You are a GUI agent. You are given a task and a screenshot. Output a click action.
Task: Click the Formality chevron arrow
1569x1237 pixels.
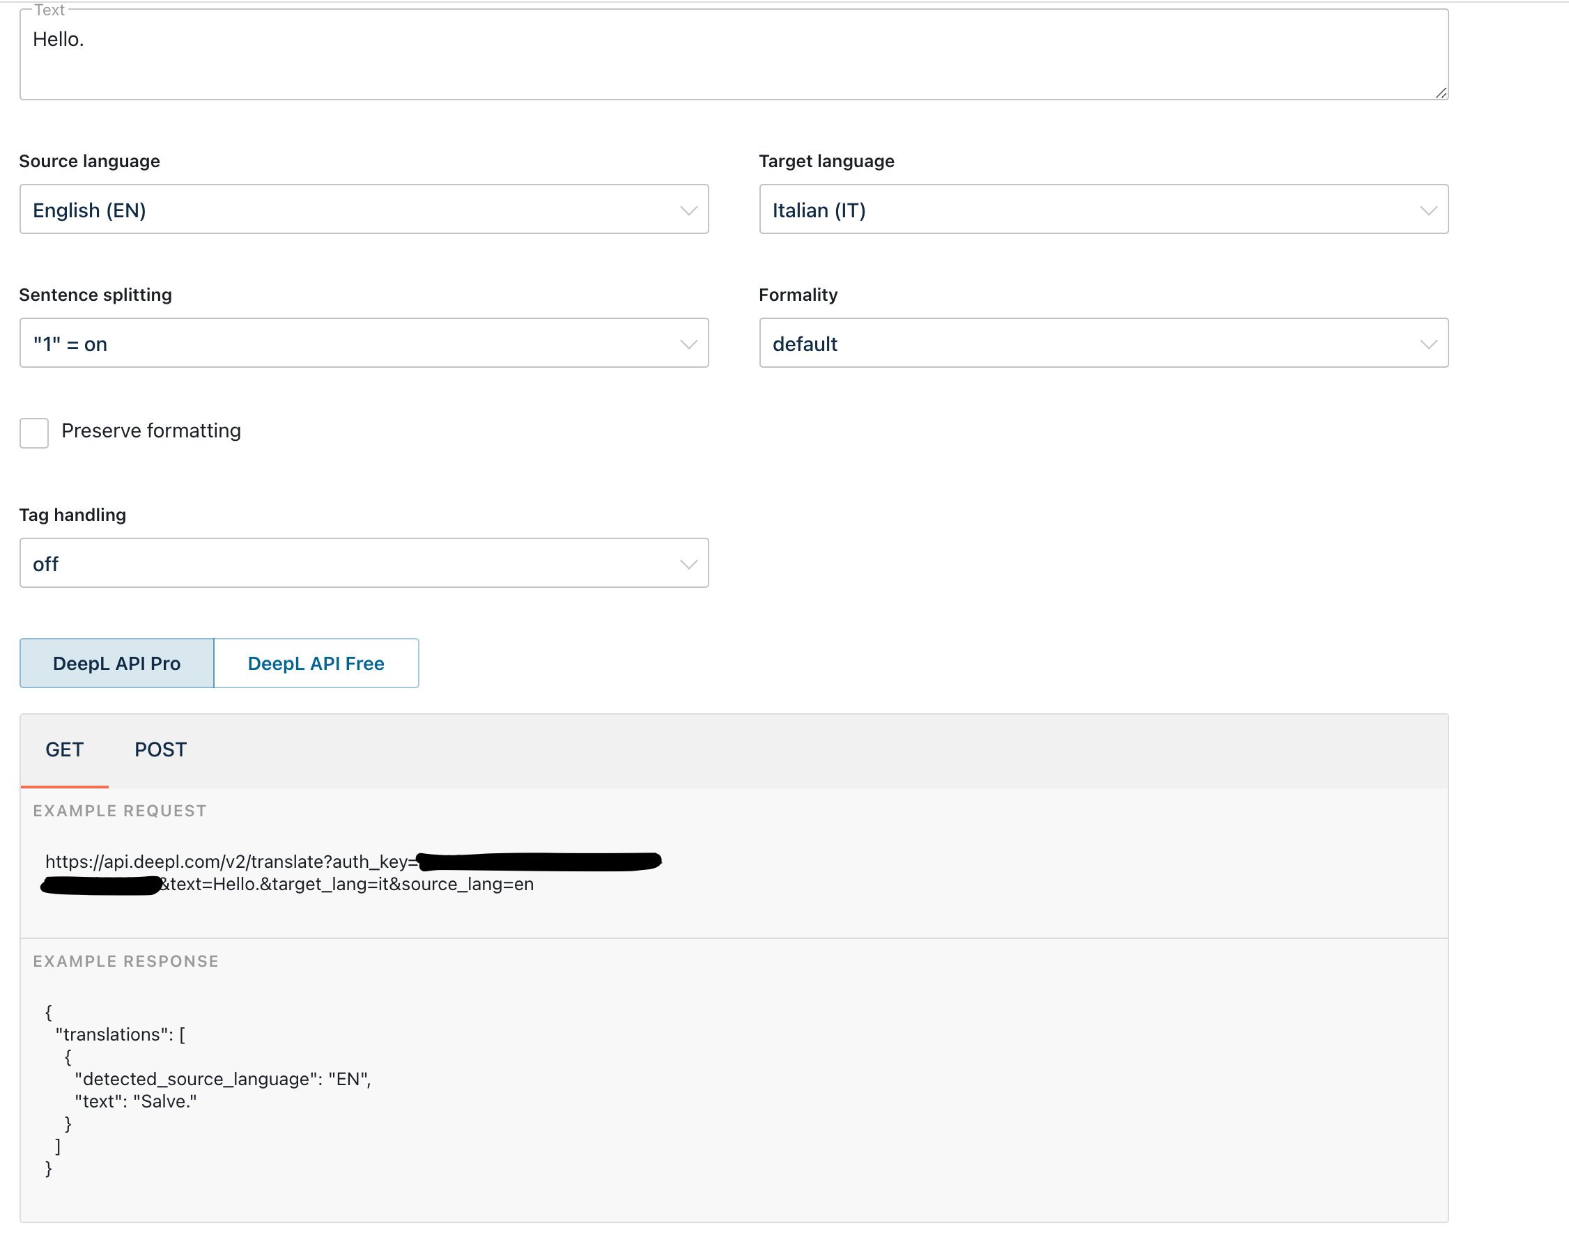point(1428,344)
